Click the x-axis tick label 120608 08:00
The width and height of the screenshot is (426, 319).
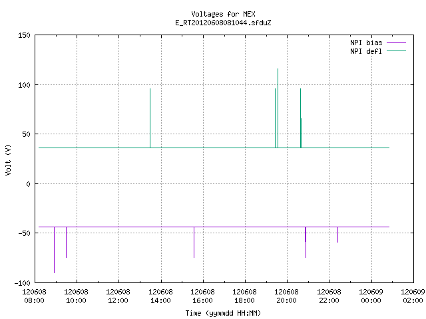point(34,296)
